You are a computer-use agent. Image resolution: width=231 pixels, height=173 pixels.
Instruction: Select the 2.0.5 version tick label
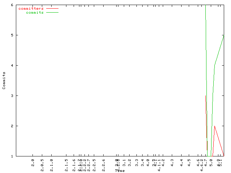(x=42, y=162)
